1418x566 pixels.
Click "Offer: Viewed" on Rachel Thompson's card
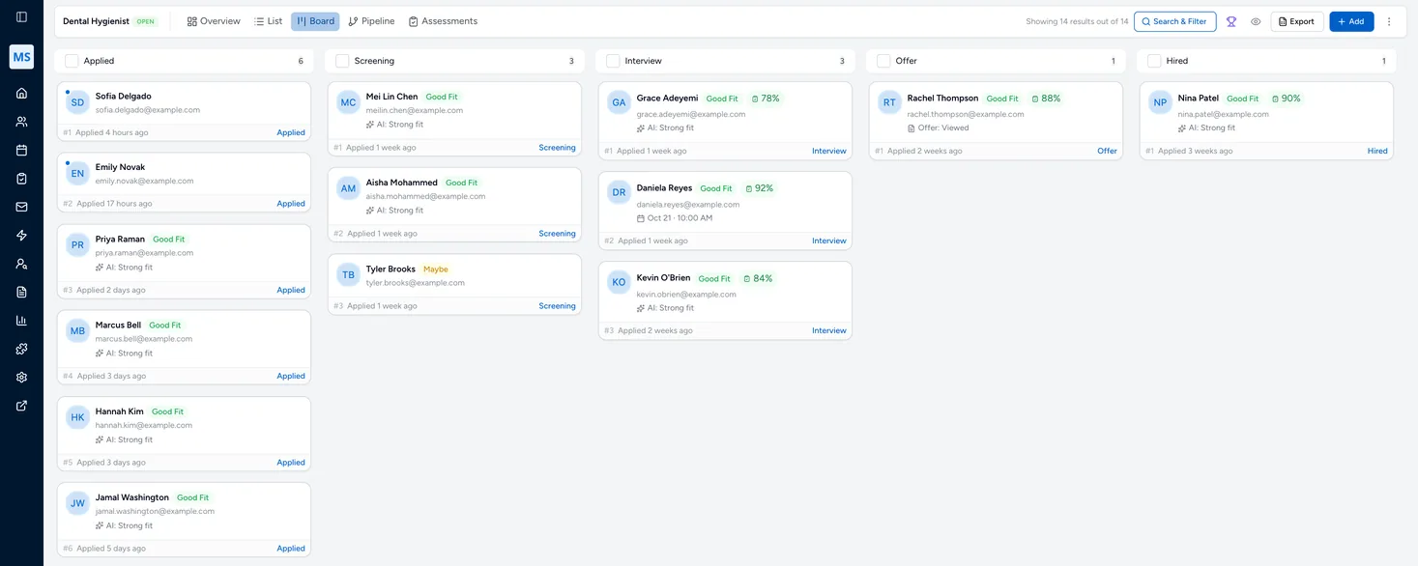[x=938, y=127]
